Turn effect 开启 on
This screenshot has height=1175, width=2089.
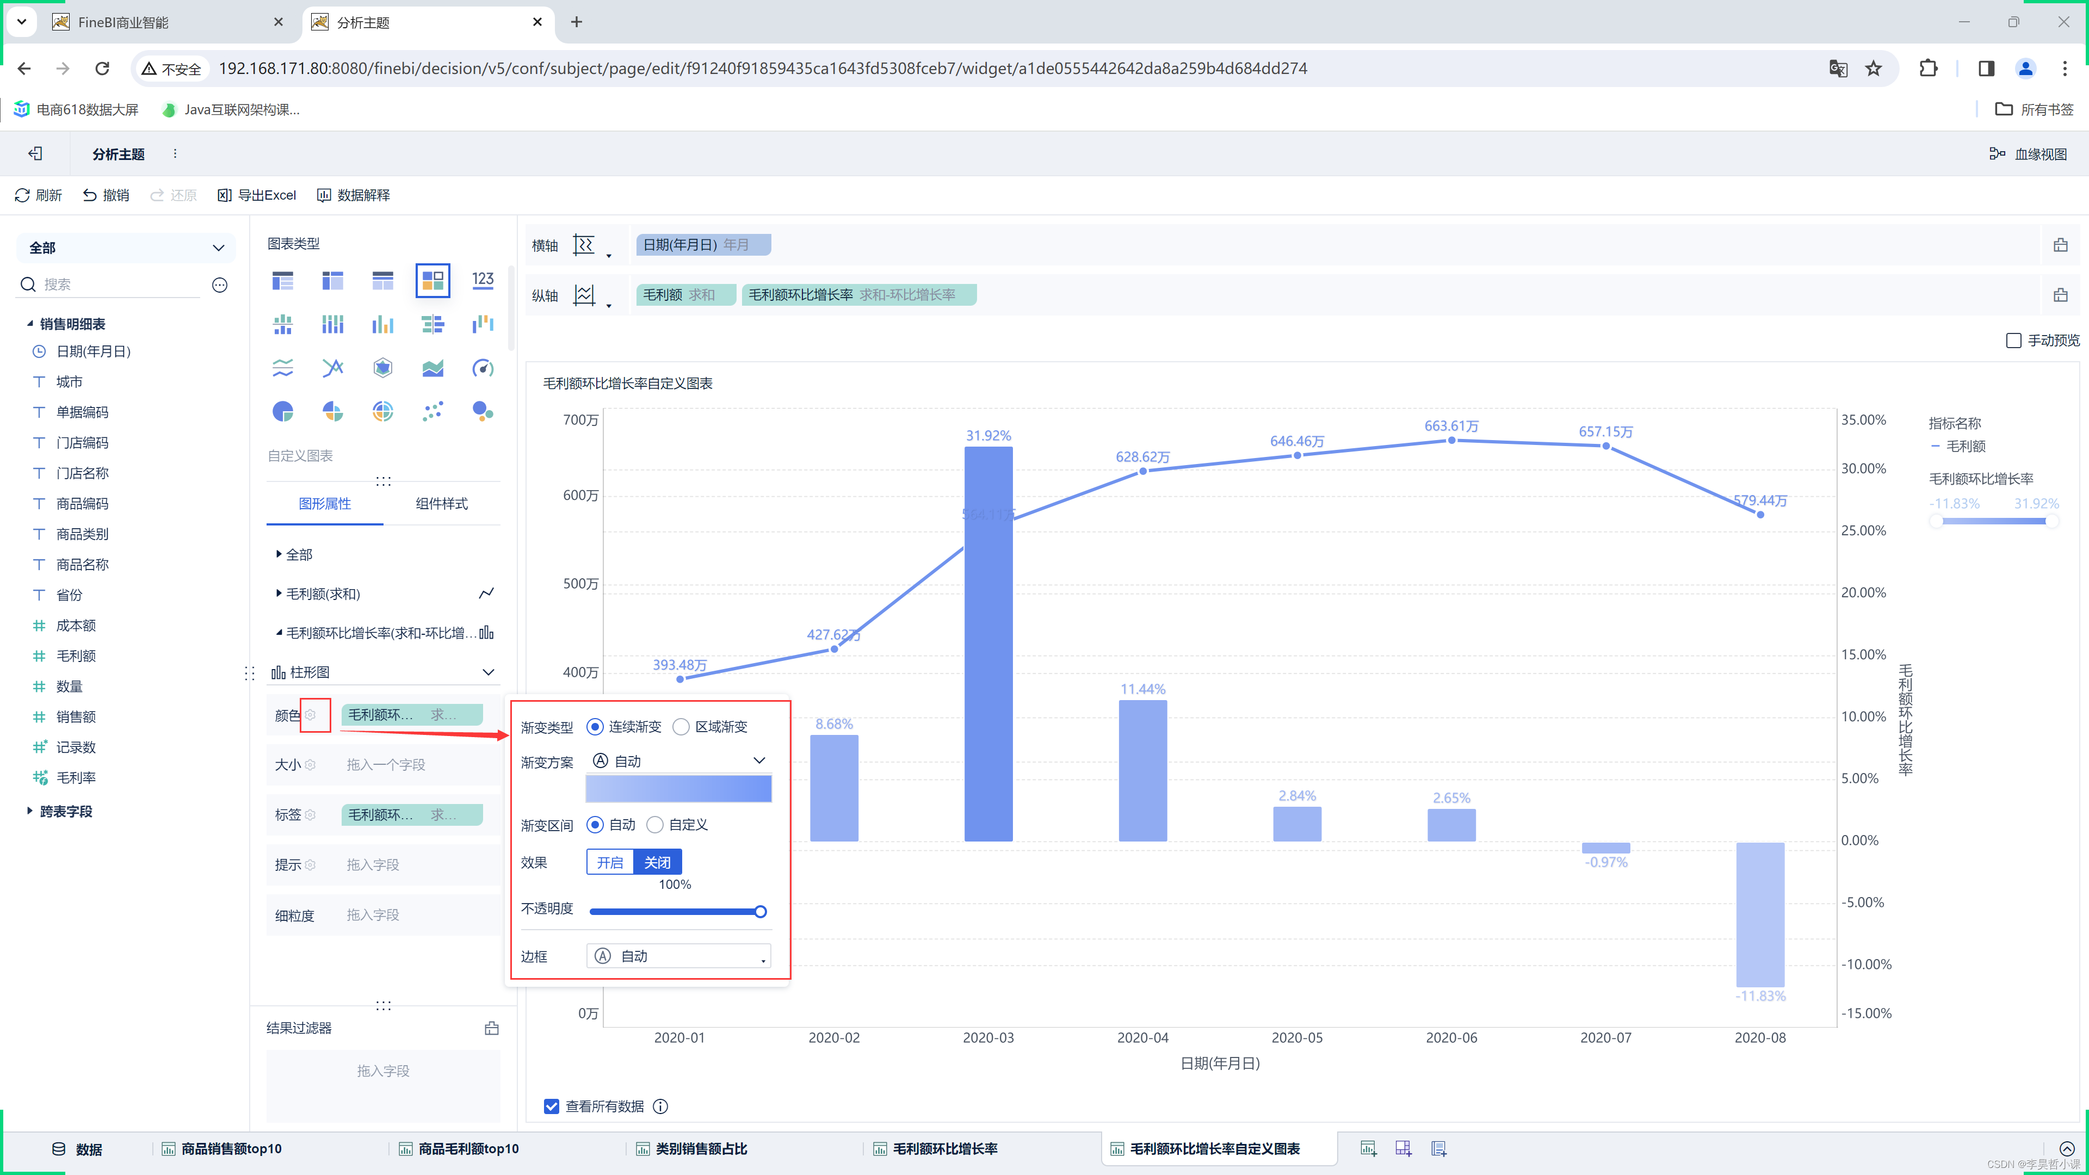point(610,862)
